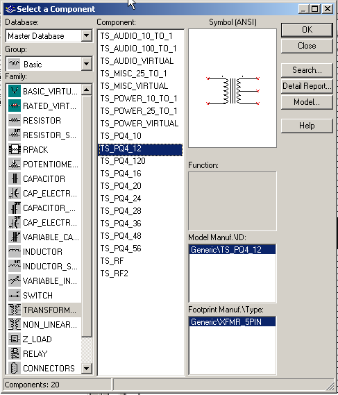Pick the RPACK family icon
Image resolution: width=338 pixels, height=395 pixels.
[x=15, y=149]
